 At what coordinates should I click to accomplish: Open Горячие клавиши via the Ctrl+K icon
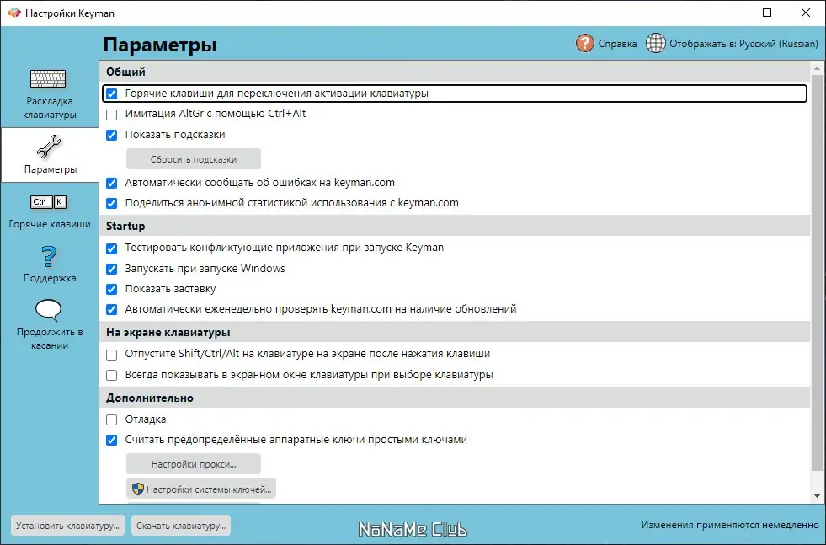click(50, 201)
